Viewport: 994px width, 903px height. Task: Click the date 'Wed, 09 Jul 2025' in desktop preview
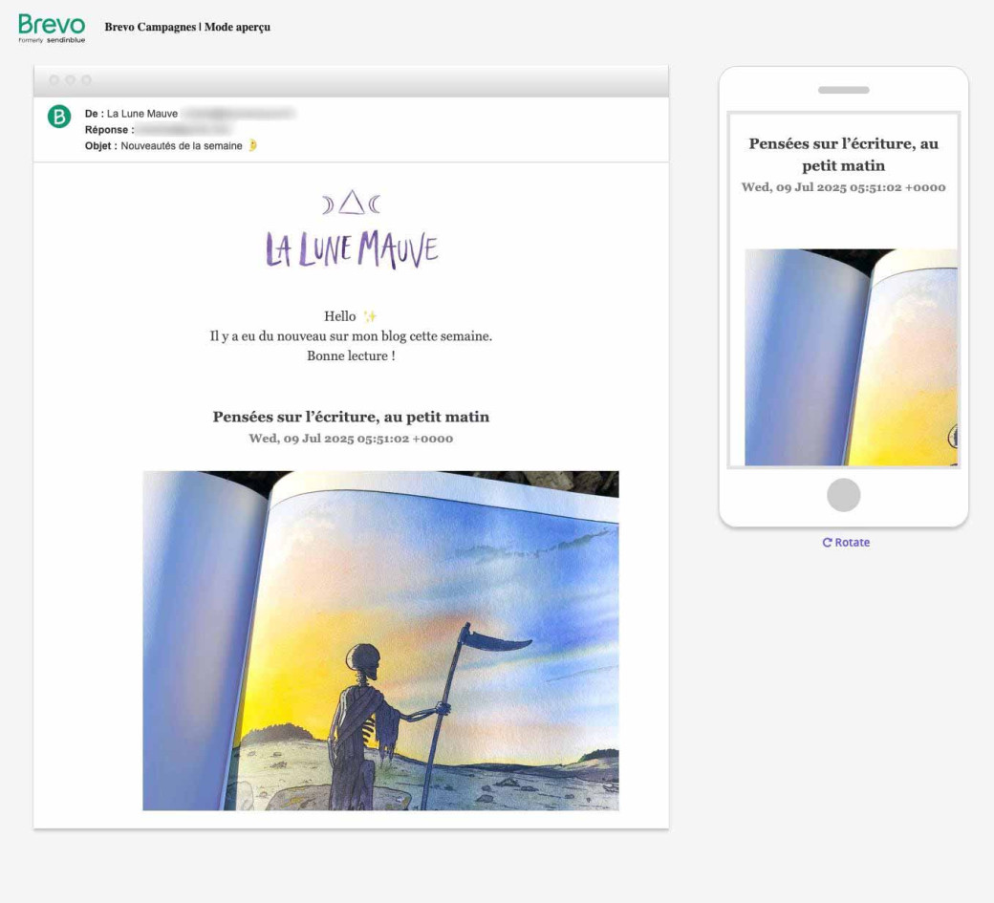coord(351,439)
